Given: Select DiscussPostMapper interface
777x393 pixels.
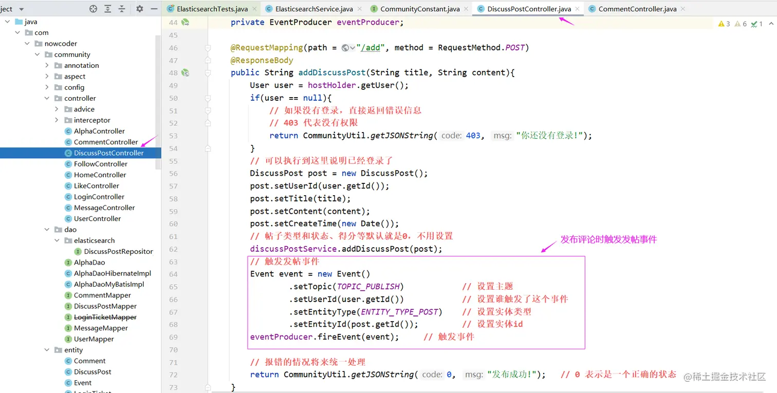Looking at the screenshot, I should point(105,306).
